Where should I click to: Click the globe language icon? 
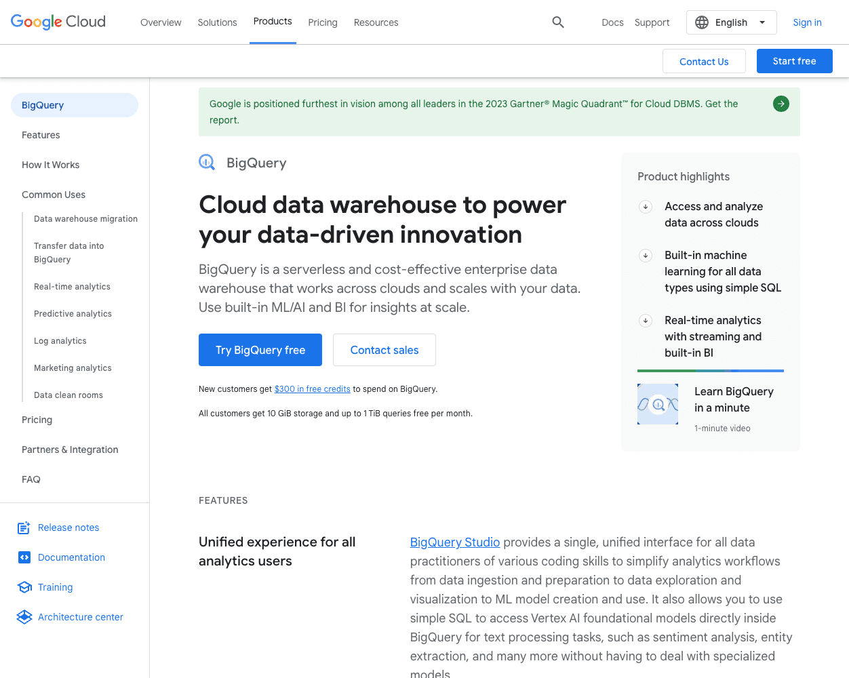coord(702,22)
